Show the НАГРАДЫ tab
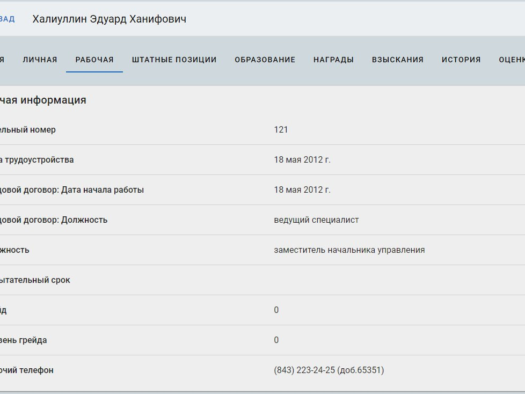Viewport: 525px width, 394px height. pos(333,60)
